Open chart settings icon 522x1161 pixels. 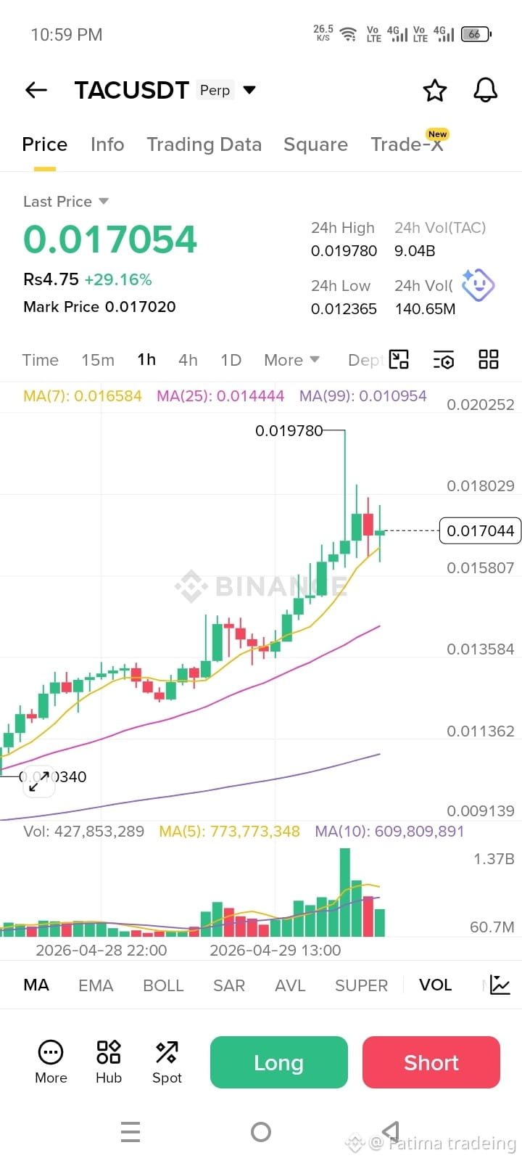444,360
